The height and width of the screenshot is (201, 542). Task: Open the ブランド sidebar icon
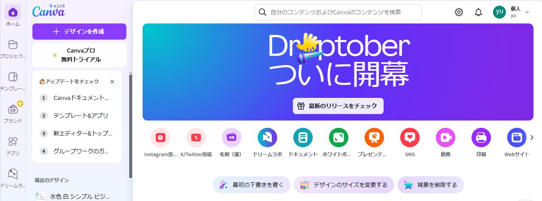pyautogui.click(x=13, y=110)
